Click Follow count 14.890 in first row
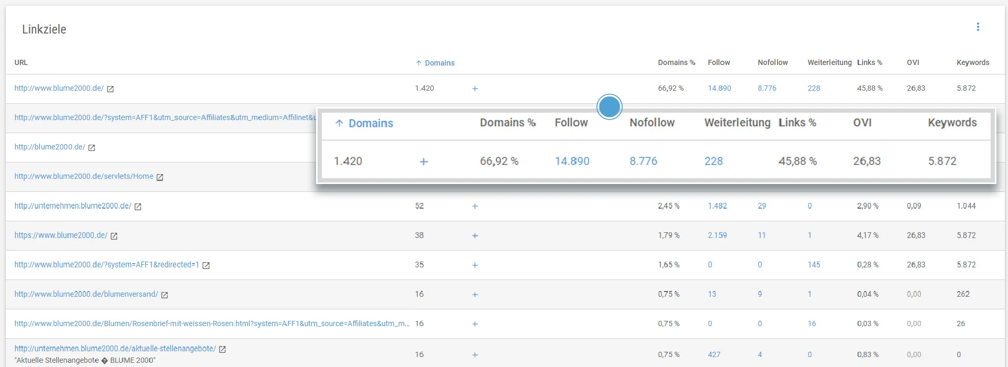1008x367 pixels. [x=719, y=88]
